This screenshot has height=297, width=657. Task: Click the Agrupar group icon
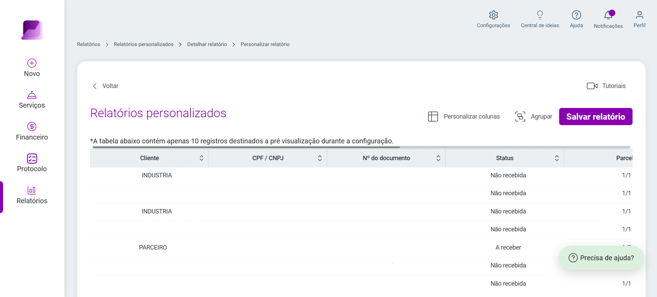click(520, 117)
